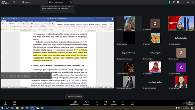Click Check for Updates button

coord(108,29)
